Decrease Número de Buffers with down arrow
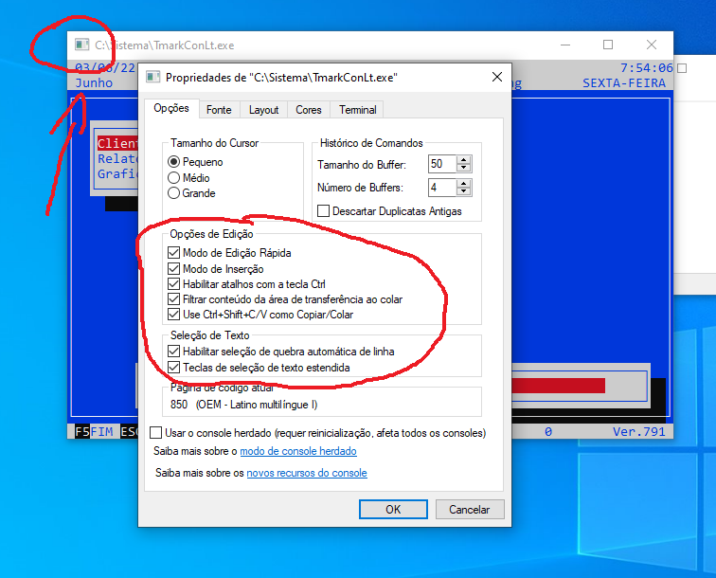 tap(463, 191)
